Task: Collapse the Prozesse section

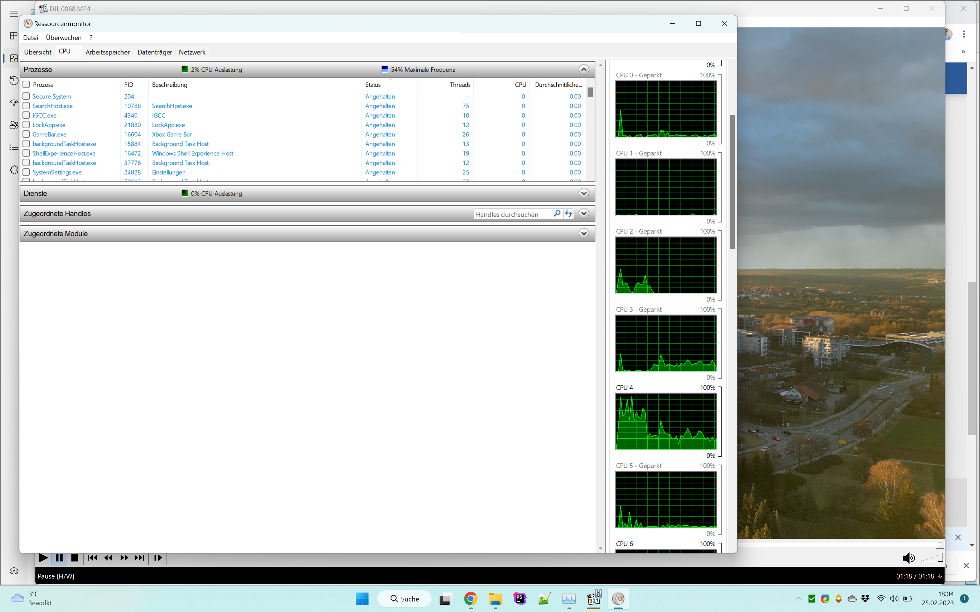Action: (583, 69)
